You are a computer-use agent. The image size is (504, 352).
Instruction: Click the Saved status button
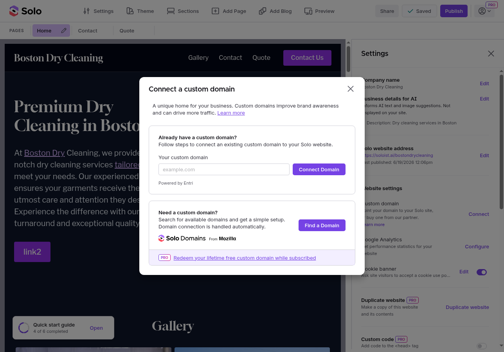[419, 11]
